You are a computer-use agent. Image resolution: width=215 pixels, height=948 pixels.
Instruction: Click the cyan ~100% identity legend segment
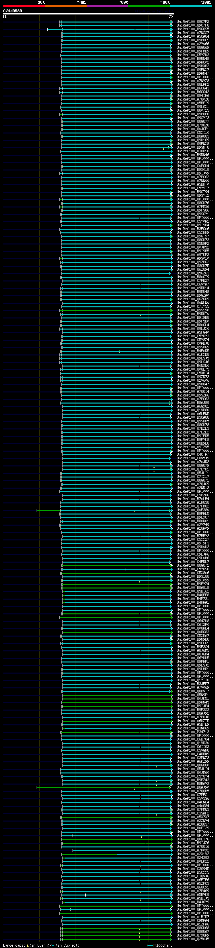(191, 6)
